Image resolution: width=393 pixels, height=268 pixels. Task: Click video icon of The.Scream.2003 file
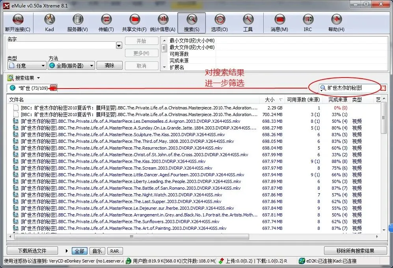point(16,168)
